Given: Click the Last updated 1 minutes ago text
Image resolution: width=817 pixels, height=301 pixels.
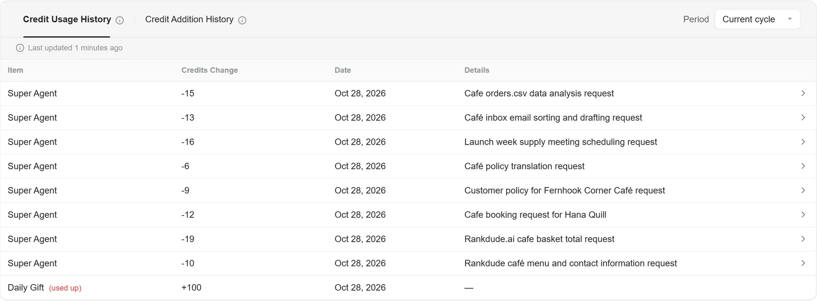Looking at the screenshot, I should tap(75, 48).
